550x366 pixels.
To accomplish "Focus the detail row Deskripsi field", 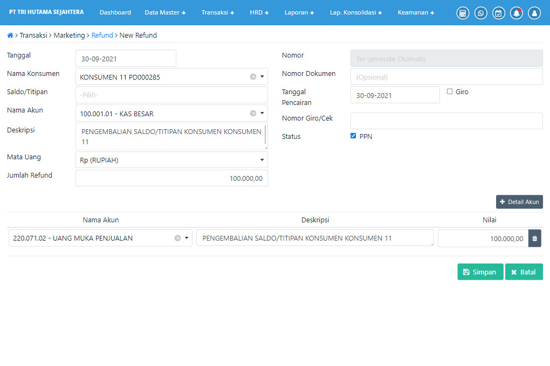I will click(315, 238).
